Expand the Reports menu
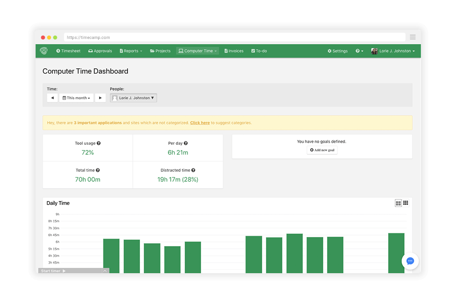 click(131, 51)
